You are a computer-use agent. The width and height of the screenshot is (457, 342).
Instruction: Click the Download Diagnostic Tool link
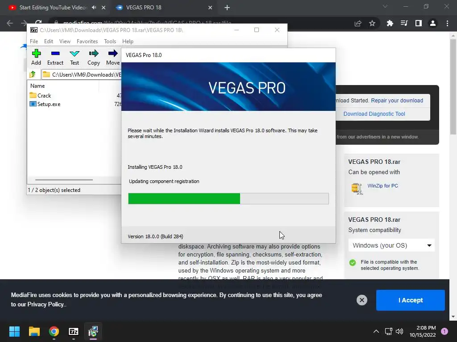374,114
